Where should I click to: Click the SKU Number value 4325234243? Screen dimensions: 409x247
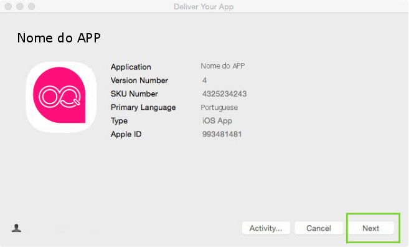pyautogui.click(x=224, y=94)
